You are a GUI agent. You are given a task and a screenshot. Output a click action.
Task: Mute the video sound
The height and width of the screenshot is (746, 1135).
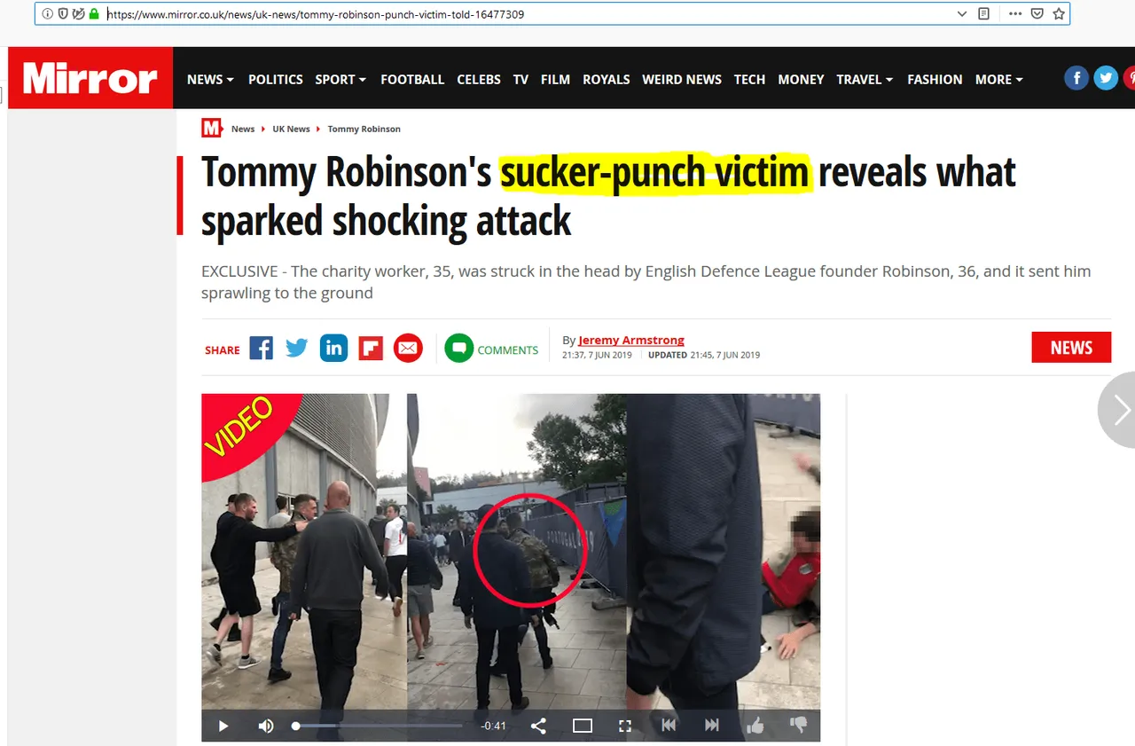coord(266,726)
